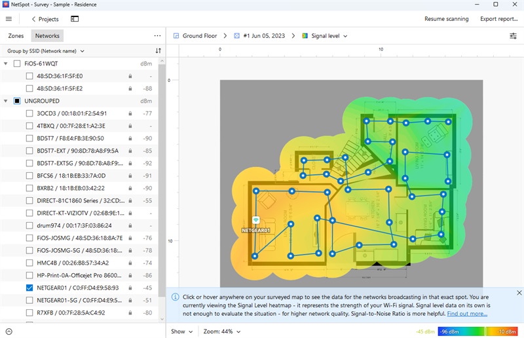Image resolution: width=524 pixels, height=338 pixels.
Task: Switch to the Zones tab
Action: click(16, 36)
